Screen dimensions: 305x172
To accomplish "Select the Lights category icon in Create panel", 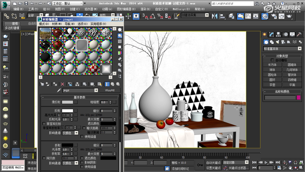I will point(278,42).
